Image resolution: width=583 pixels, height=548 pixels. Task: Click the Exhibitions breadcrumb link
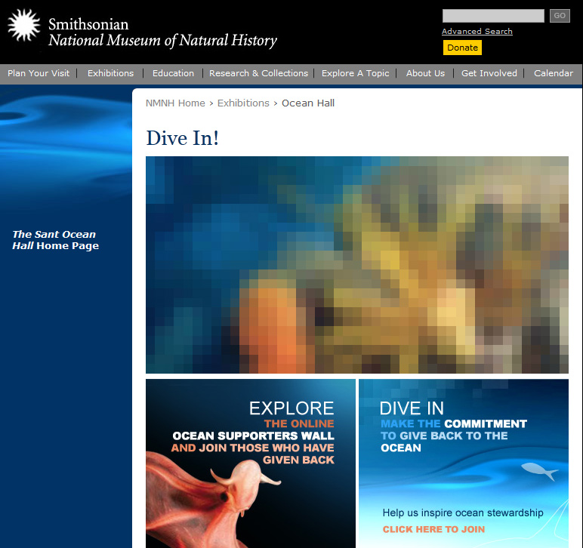pyautogui.click(x=243, y=103)
